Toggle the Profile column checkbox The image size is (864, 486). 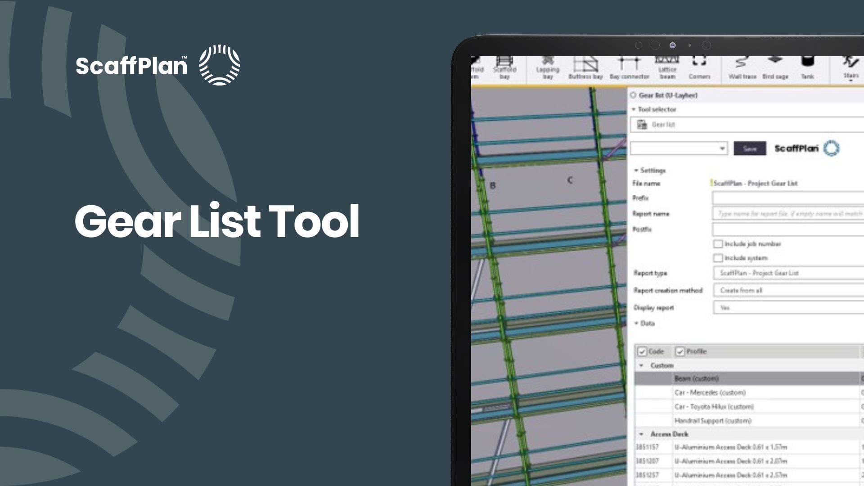(680, 351)
